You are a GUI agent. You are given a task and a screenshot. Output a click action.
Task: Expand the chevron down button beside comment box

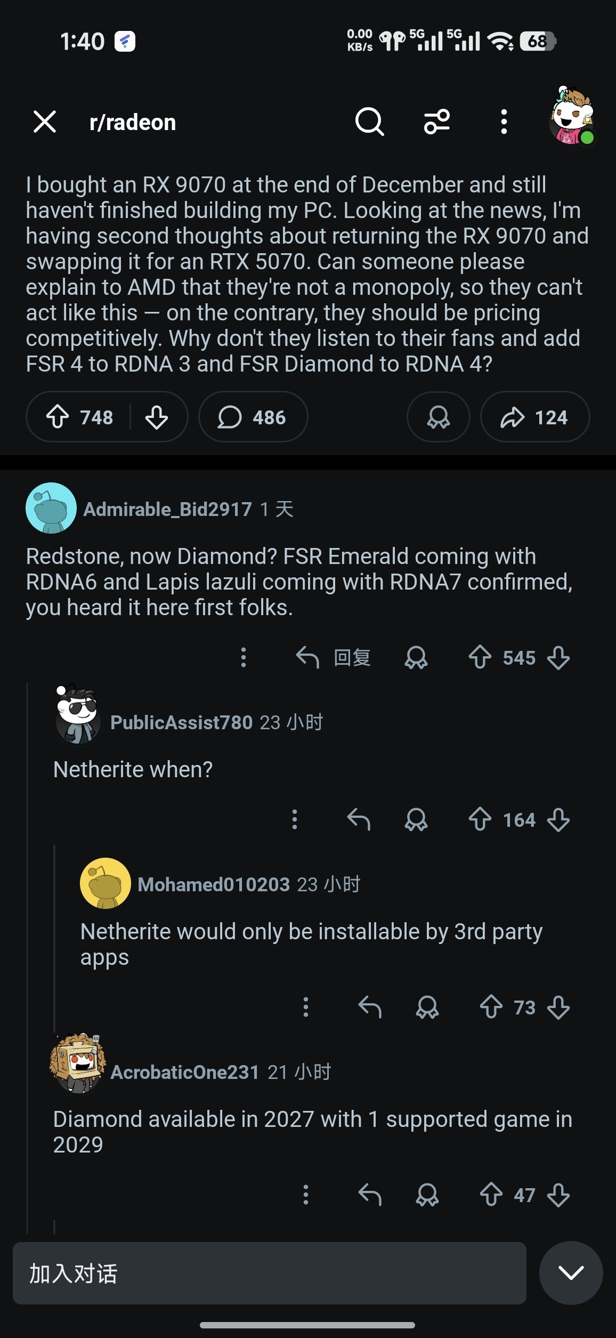[x=571, y=1273]
